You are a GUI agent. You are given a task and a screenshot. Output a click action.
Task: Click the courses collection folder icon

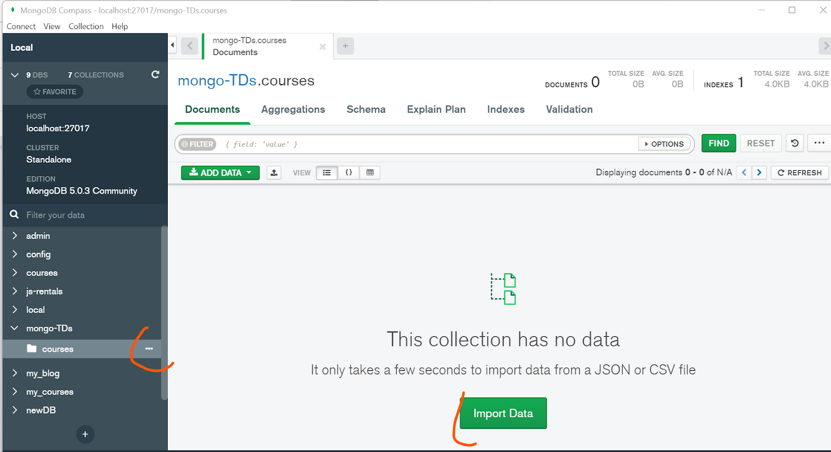click(32, 348)
